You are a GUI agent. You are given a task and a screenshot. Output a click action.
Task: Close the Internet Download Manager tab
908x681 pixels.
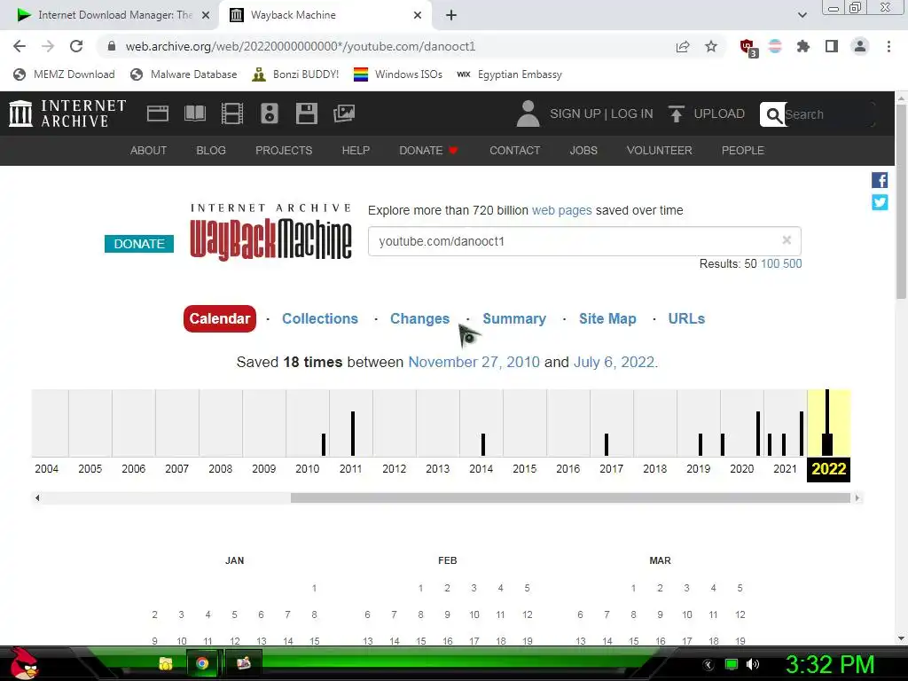pos(206,16)
